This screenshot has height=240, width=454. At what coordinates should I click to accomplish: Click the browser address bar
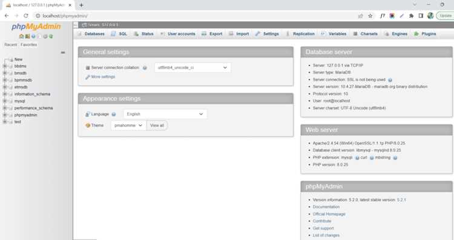pyautogui.click(x=197, y=16)
